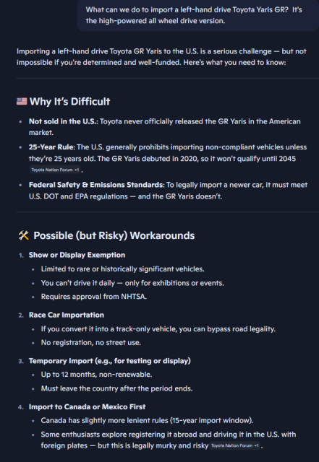
Task: Open Toyota Nation Forum citation after 2045
Action: [55, 170]
